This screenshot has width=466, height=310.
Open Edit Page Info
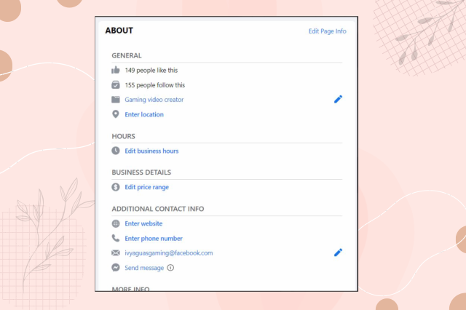click(x=327, y=31)
